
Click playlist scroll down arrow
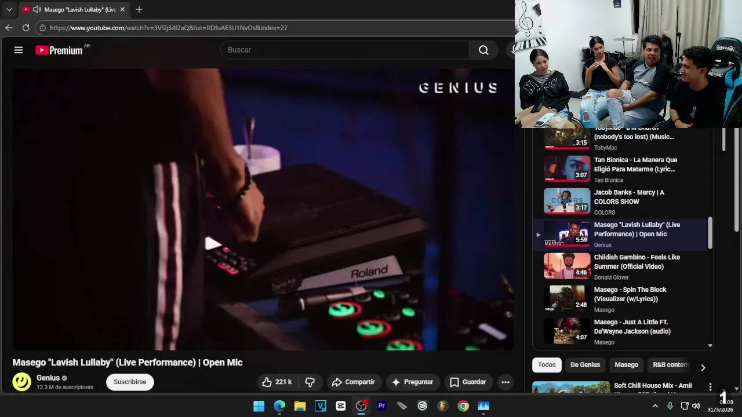[710, 346]
